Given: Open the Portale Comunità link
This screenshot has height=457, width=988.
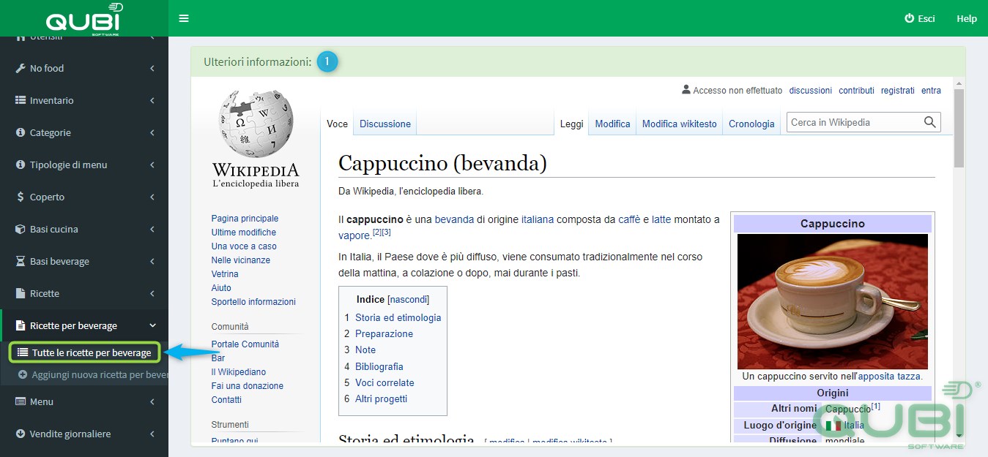Looking at the screenshot, I should tap(245, 344).
